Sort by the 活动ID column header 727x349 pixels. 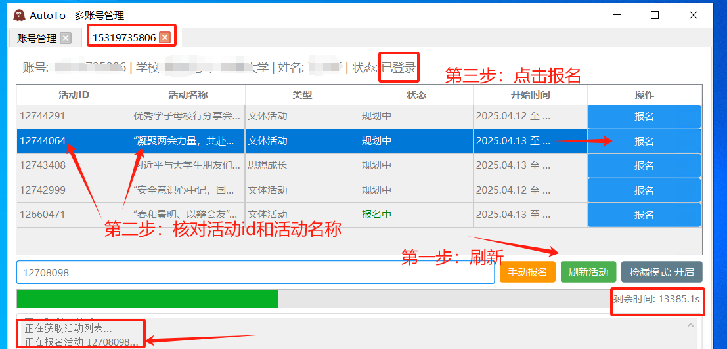tap(74, 95)
